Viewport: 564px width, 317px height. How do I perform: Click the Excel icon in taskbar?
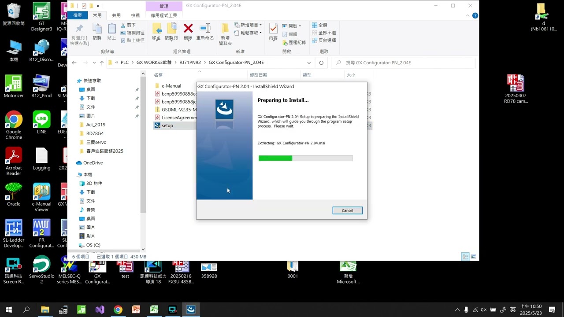tap(154, 310)
